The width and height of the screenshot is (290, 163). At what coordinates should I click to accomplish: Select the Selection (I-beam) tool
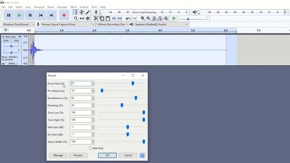(x=76, y=12)
